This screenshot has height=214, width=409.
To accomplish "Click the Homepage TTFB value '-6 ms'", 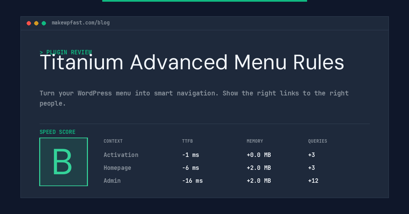I will coord(191,168).
